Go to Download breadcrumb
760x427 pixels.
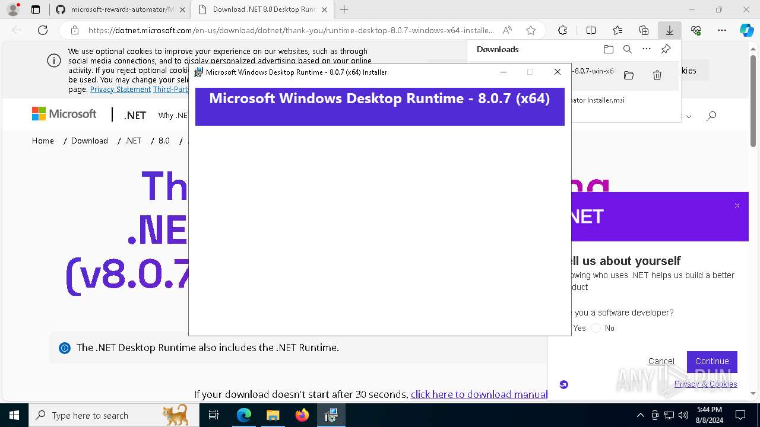coord(90,141)
